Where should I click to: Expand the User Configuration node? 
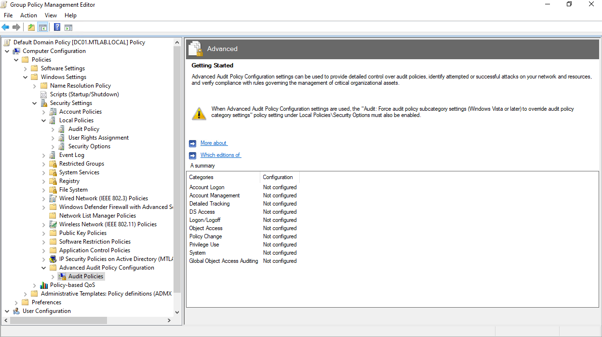tap(7, 311)
